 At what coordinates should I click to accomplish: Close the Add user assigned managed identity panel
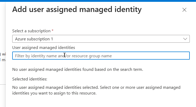(x=184, y=10)
